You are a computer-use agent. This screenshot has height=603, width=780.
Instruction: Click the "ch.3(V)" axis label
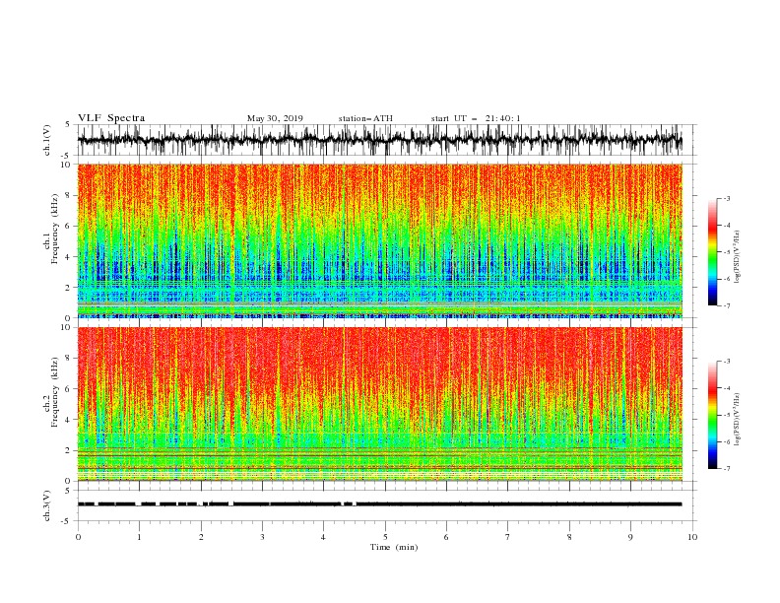point(46,505)
